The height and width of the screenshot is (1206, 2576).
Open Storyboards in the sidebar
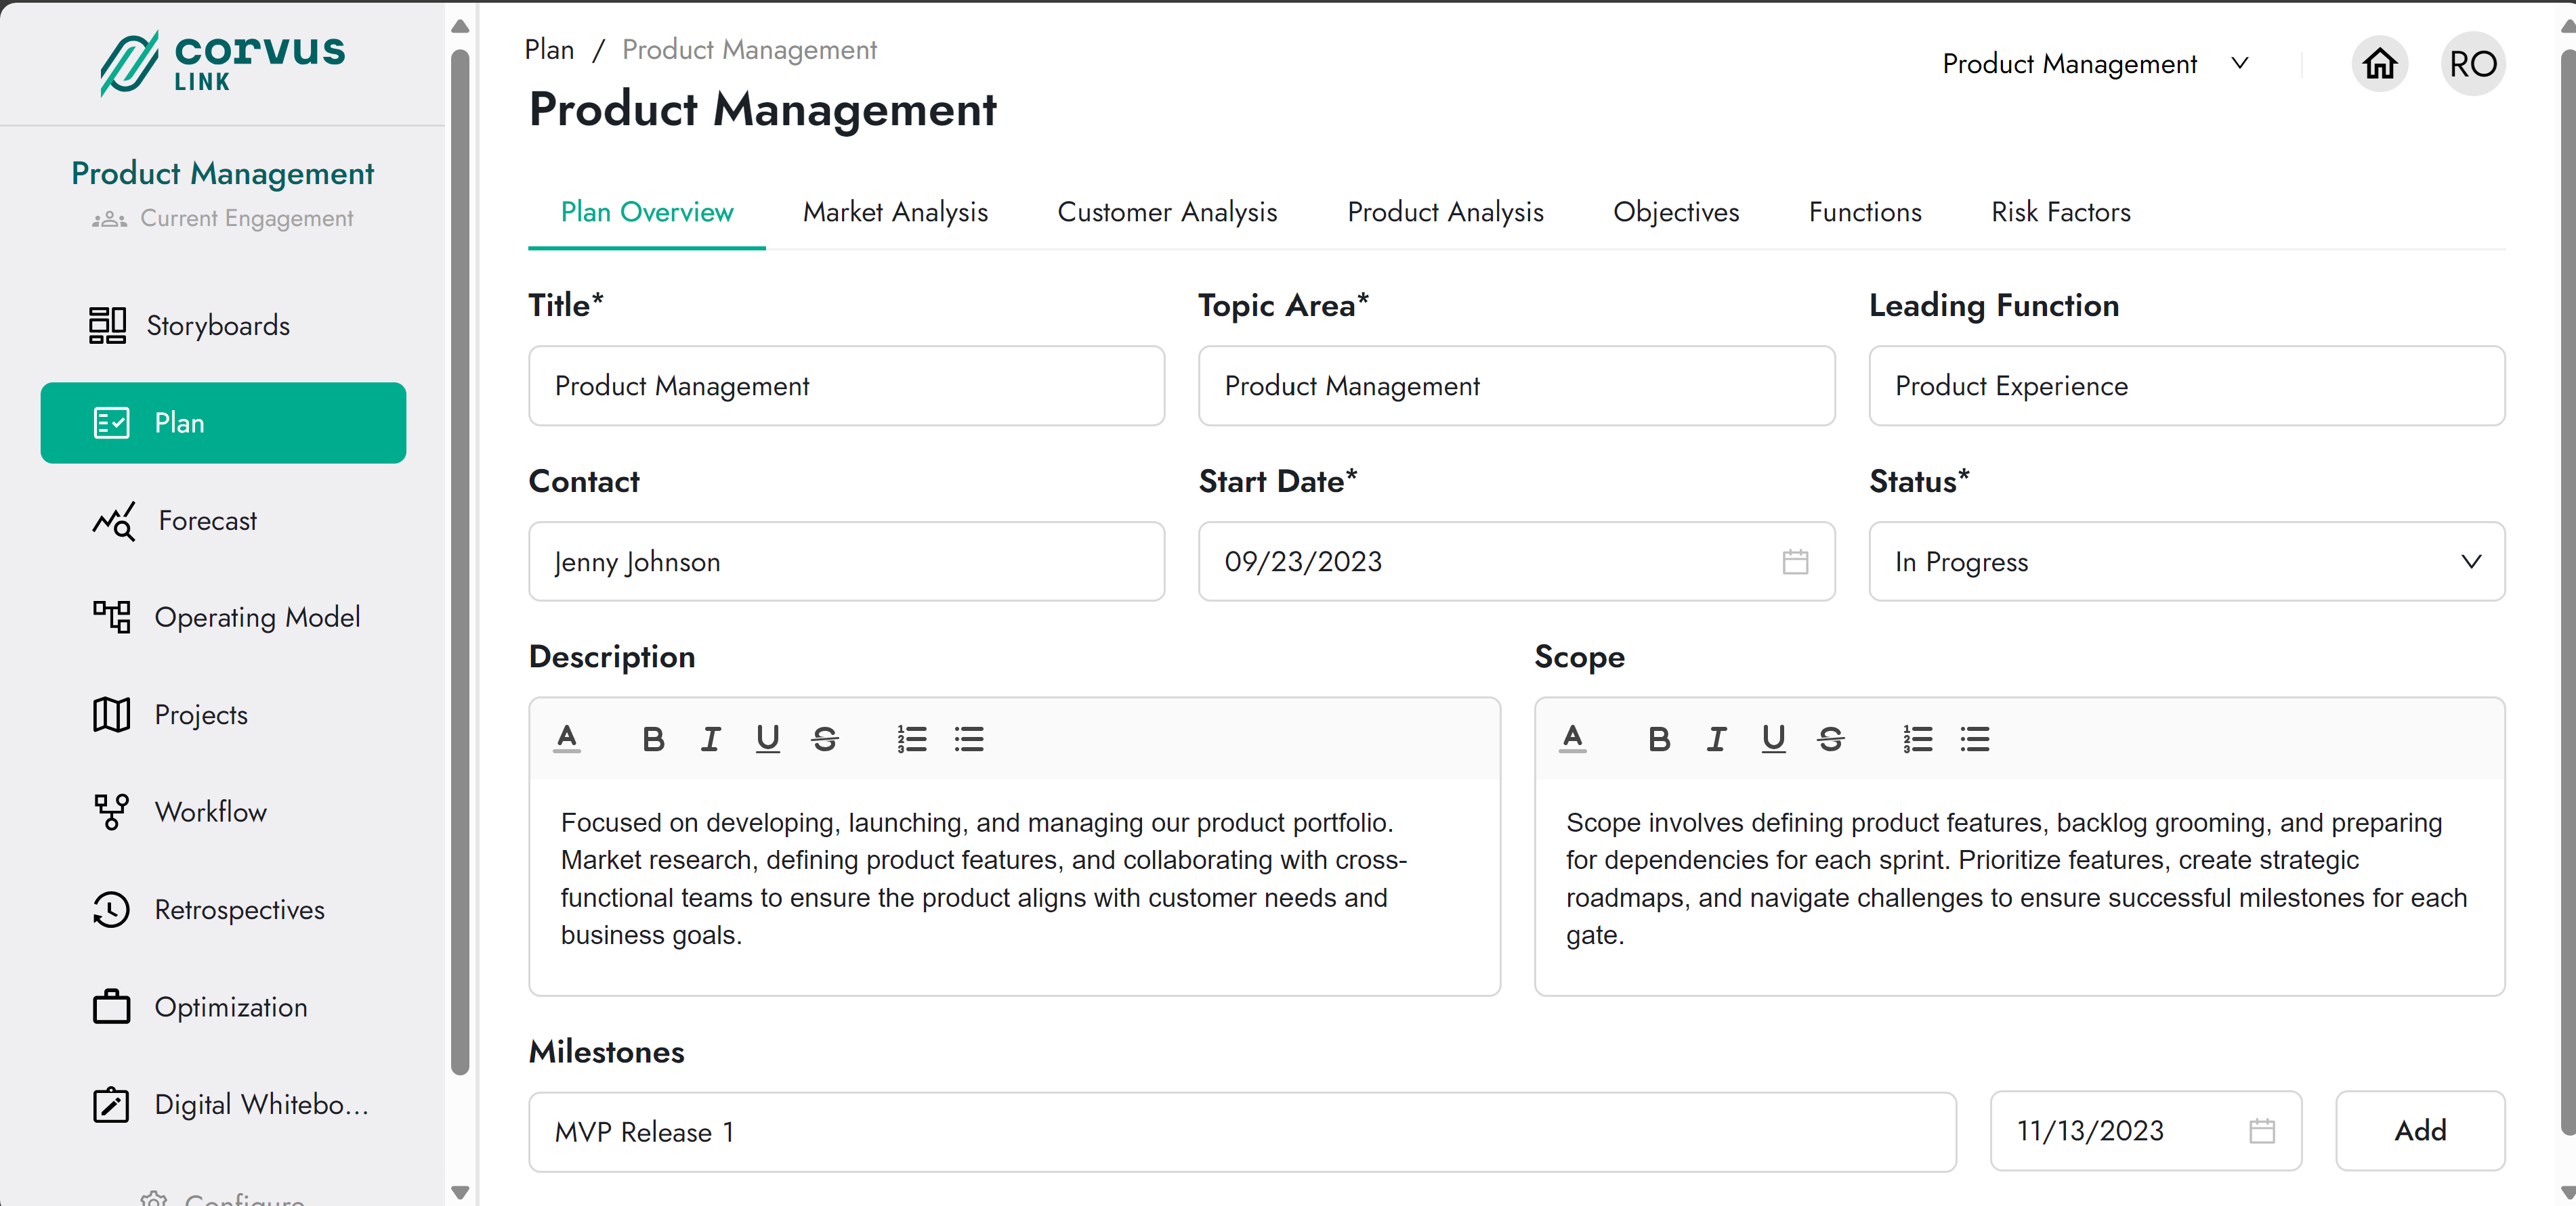[x=217, y=326]
